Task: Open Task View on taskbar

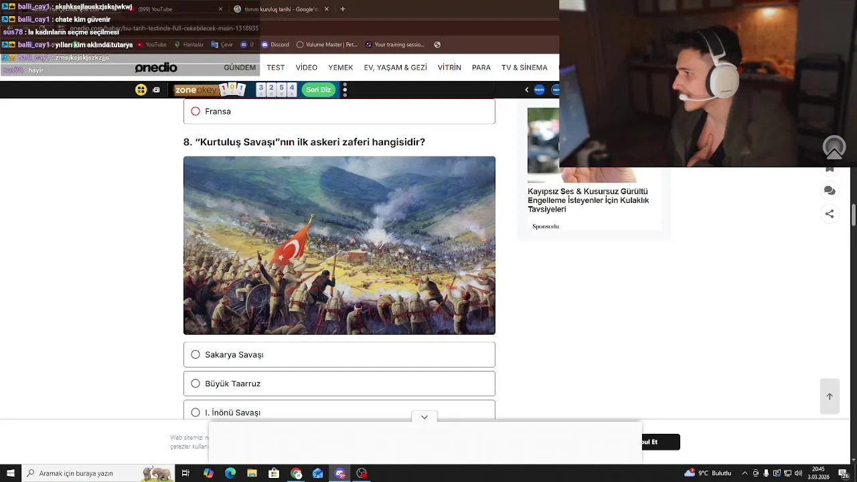Action: click(185, 473)
